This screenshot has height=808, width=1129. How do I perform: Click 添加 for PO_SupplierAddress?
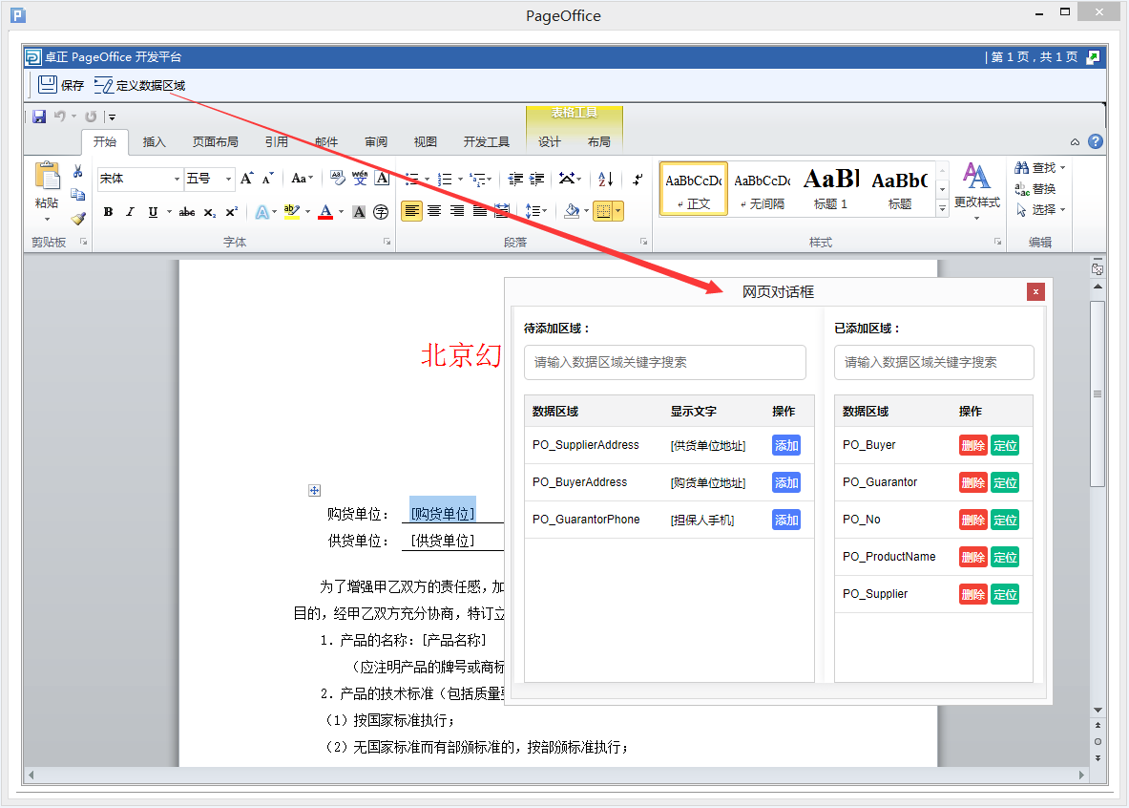[786, 445]
